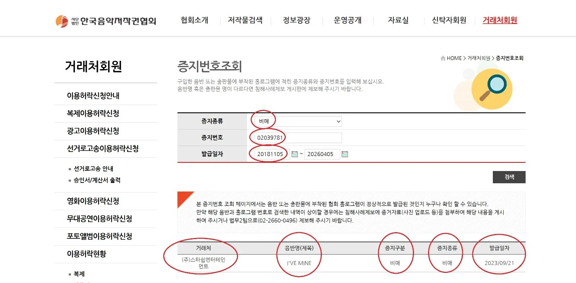Go to 이용허락현황 in sidebar
Viewport: 576px width, 283px height.
coord(87,254)
